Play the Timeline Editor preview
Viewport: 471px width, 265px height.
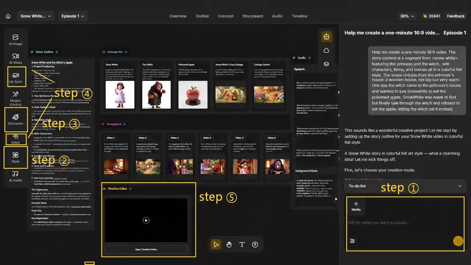(x=146, y=220)
